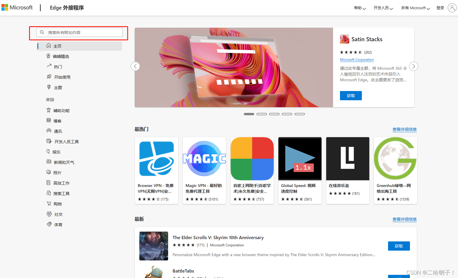The image size is (458, 278).
Task: Open Get Started (开始使用) rocket icon
Action: click(49, 77)
